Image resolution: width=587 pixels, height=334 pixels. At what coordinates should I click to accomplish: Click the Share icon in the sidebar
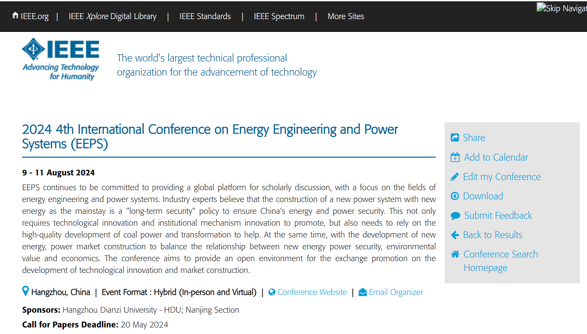pyautogui.click(x=455, y=138)
